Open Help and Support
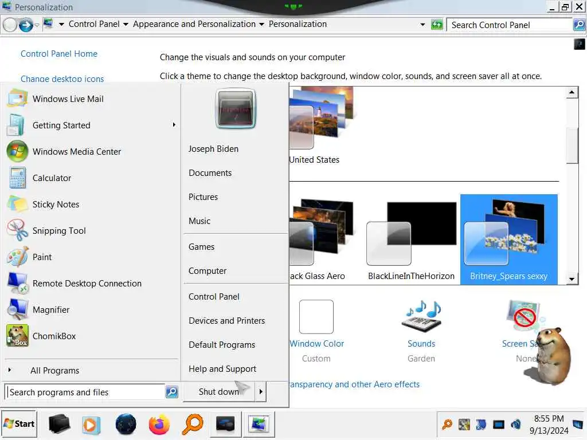This screenshot has height=440, width=587. pos(222,369)
